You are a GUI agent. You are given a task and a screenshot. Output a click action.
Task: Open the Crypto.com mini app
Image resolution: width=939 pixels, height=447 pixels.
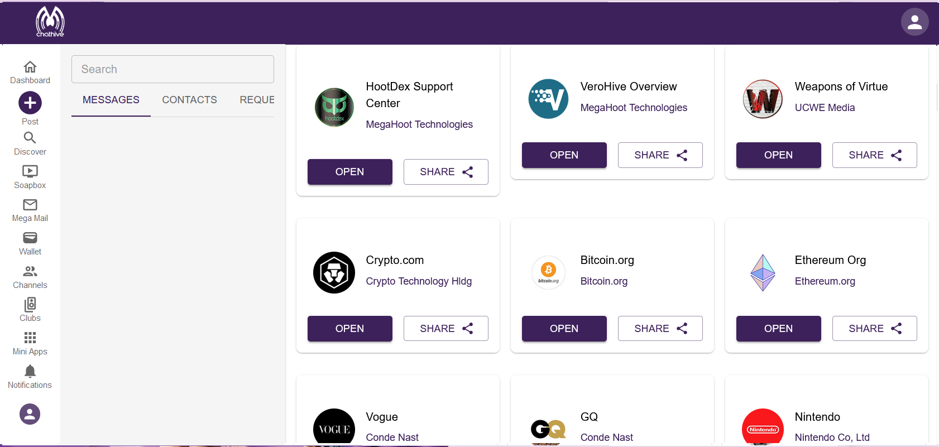click(349, 329)
